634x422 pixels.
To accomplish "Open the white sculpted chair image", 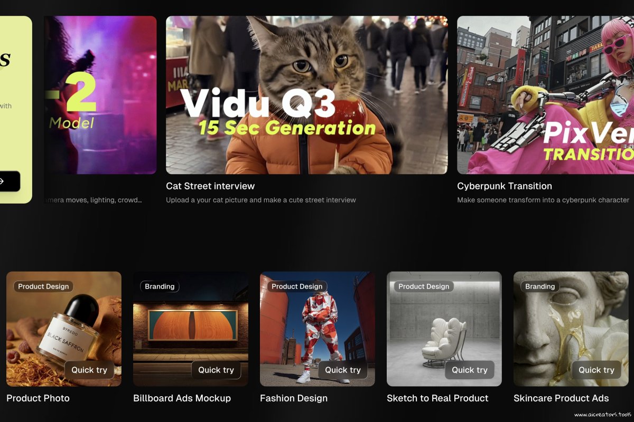I will point(444,329).
